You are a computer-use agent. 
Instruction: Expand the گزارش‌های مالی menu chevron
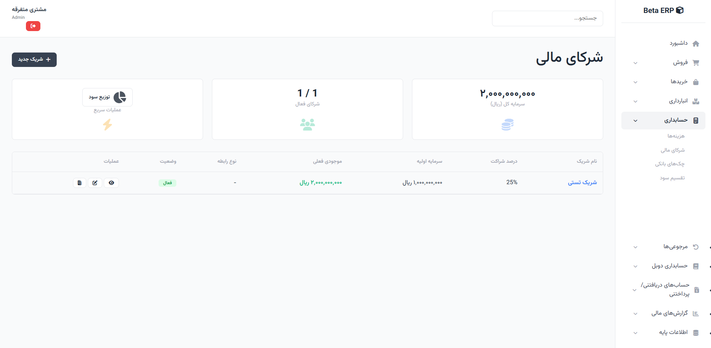(x=635, y=314)
